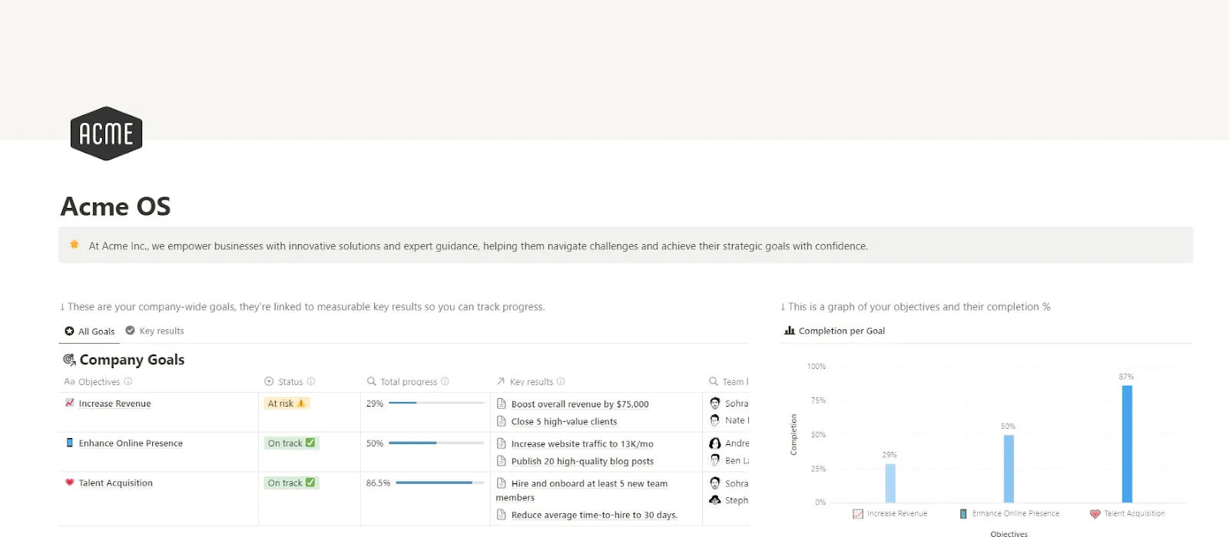The width and height of the screenshot is (1229, 537).
Task: Switch to the All Goals tab
Action: [x=90, y=331]
